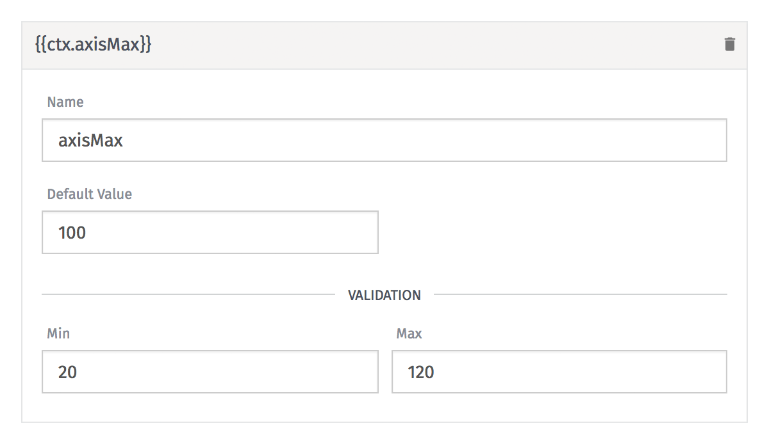This screenshot has width=769, height=444.
Task: Place cursor on the 100 default value
Action: [x=72, y=233]
